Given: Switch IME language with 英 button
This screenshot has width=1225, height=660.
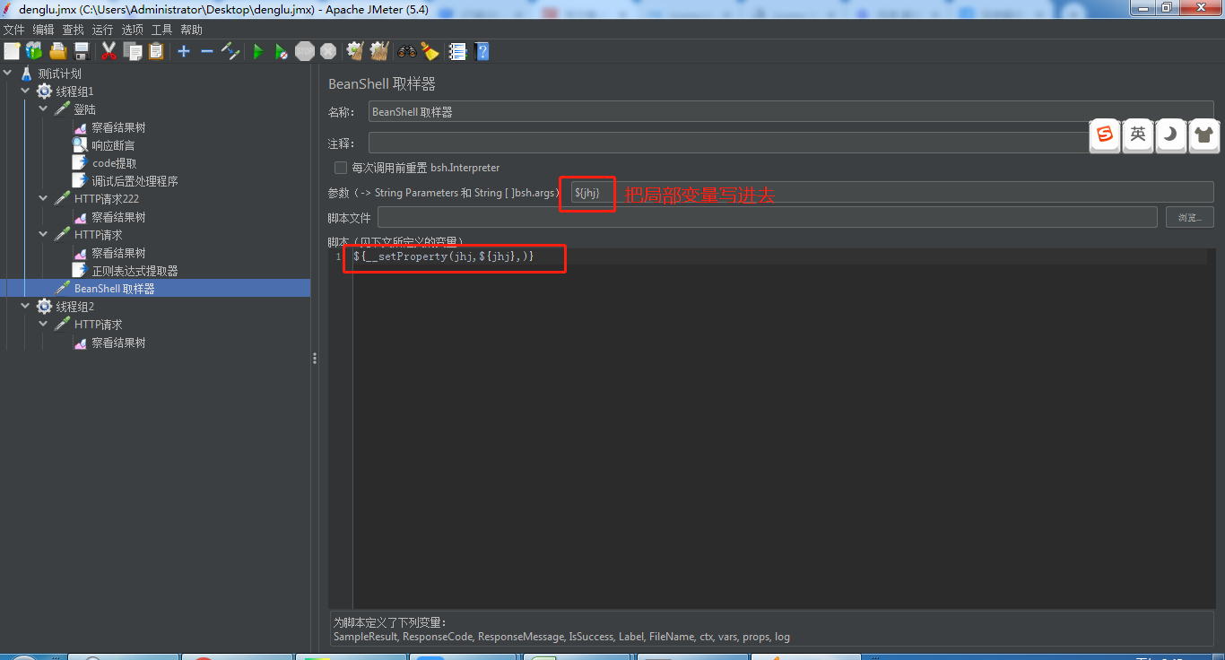Looking at the screenshot, I should tap(1138, 135).
